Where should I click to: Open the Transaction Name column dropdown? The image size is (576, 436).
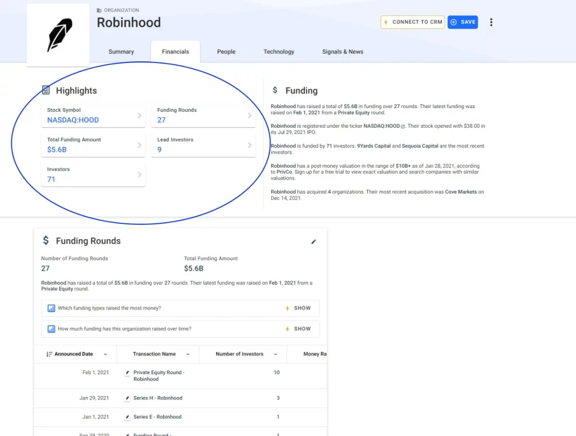point(188,354)
